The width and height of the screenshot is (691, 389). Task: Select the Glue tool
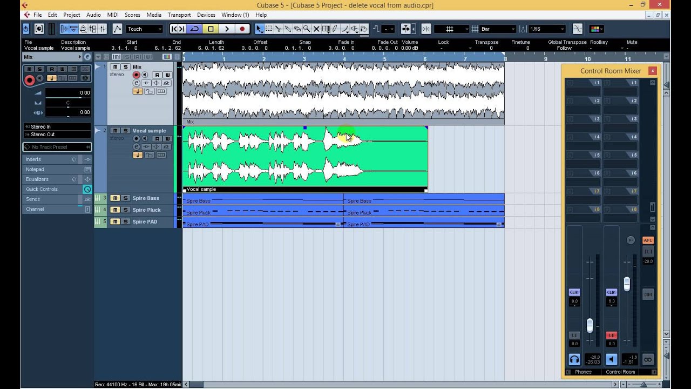[288, 29]
